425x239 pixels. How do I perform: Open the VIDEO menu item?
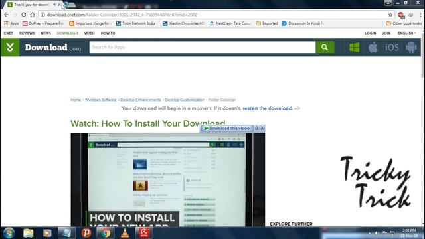pos(89,33)
